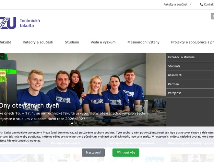Open the Studium menu item
Screen dimensions: 214x162
(x=72, y=42)
